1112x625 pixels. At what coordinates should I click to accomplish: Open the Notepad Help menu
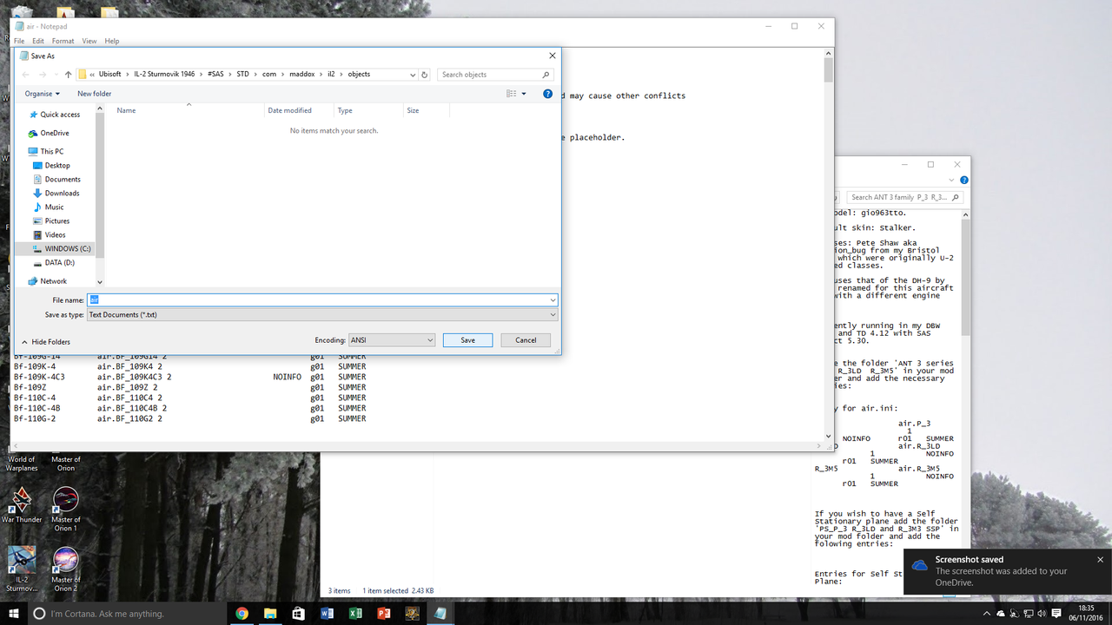click(x=112, y=41)
